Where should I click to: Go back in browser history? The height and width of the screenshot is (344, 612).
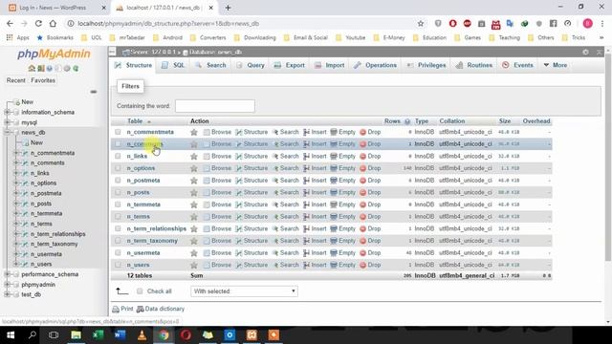pos(10,23)
